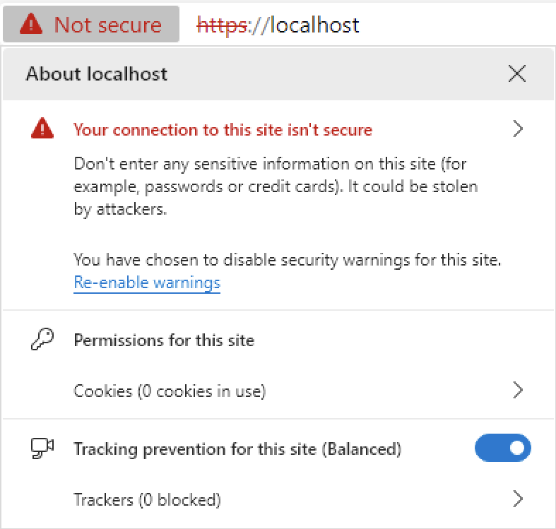This screenshot has width=556, height=529.
Task: Click the key icon for permissions
Action: (x=42, y=339)
